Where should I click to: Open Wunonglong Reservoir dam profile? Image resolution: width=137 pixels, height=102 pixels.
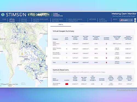click(x=56, y=84)
